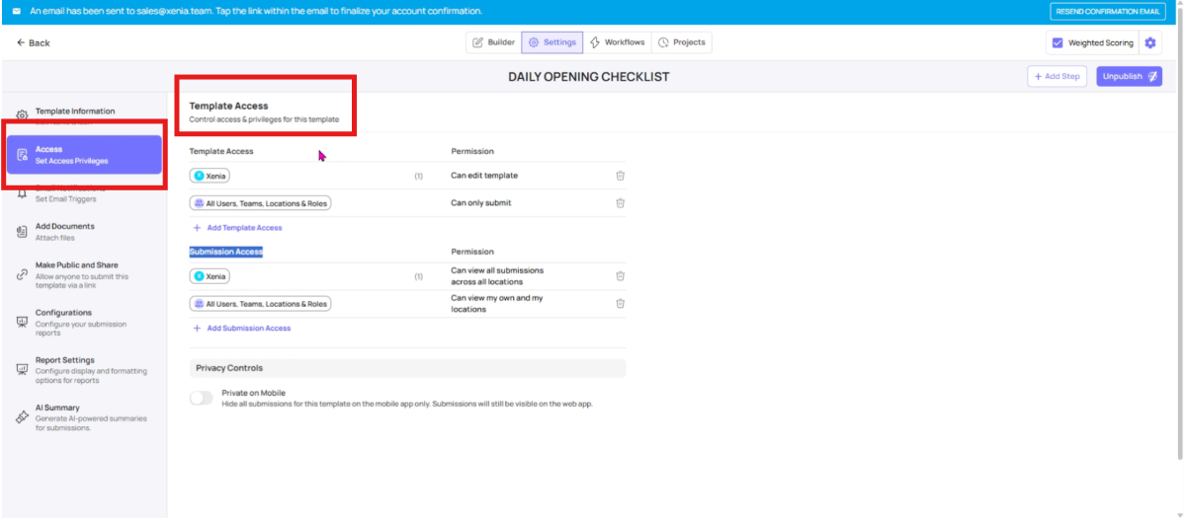This screenshot has width=1184, height=520.
Task: Remove All Users submission access row
Action: click(x=620, y=304)
